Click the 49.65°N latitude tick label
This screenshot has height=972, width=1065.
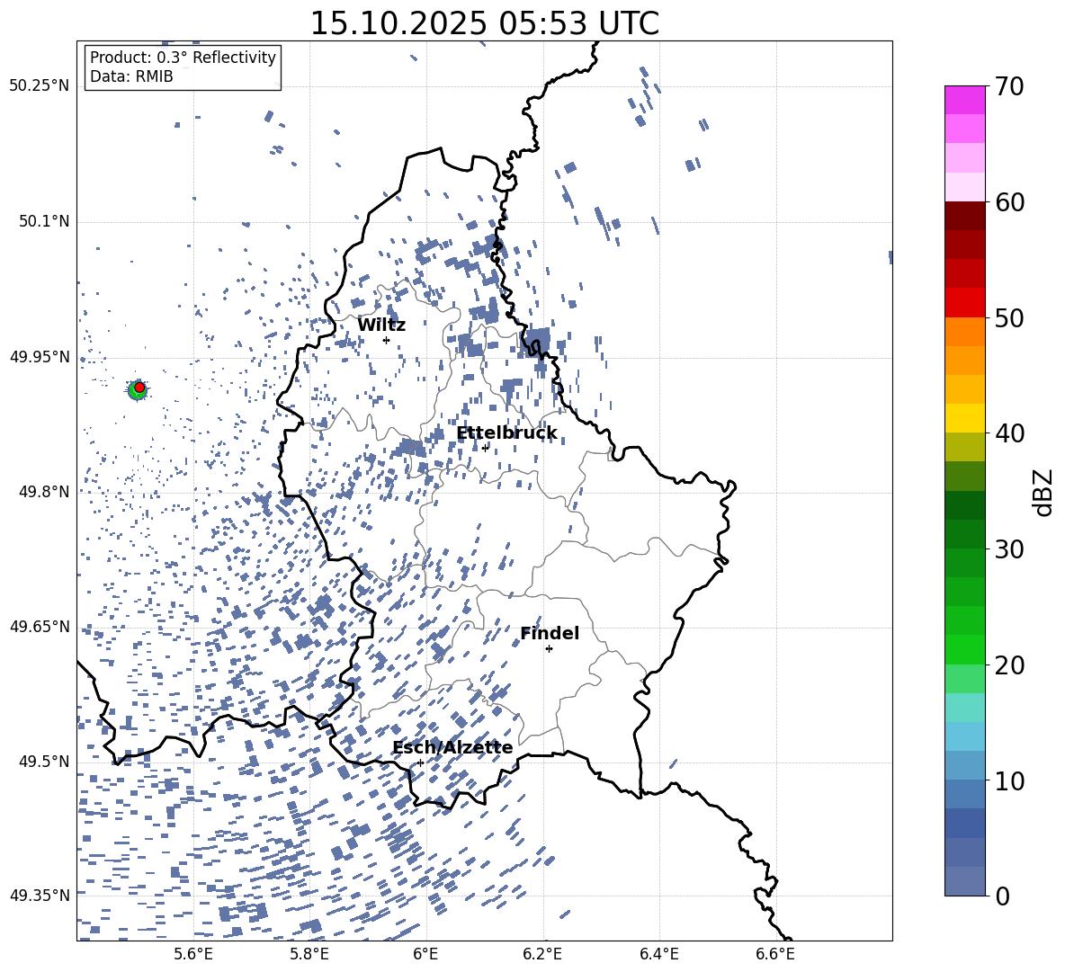coord(40,626)
